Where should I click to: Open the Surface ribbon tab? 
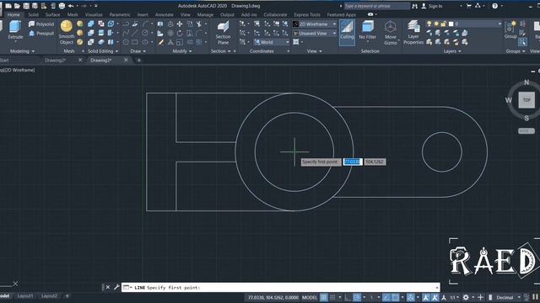[52, 15]
